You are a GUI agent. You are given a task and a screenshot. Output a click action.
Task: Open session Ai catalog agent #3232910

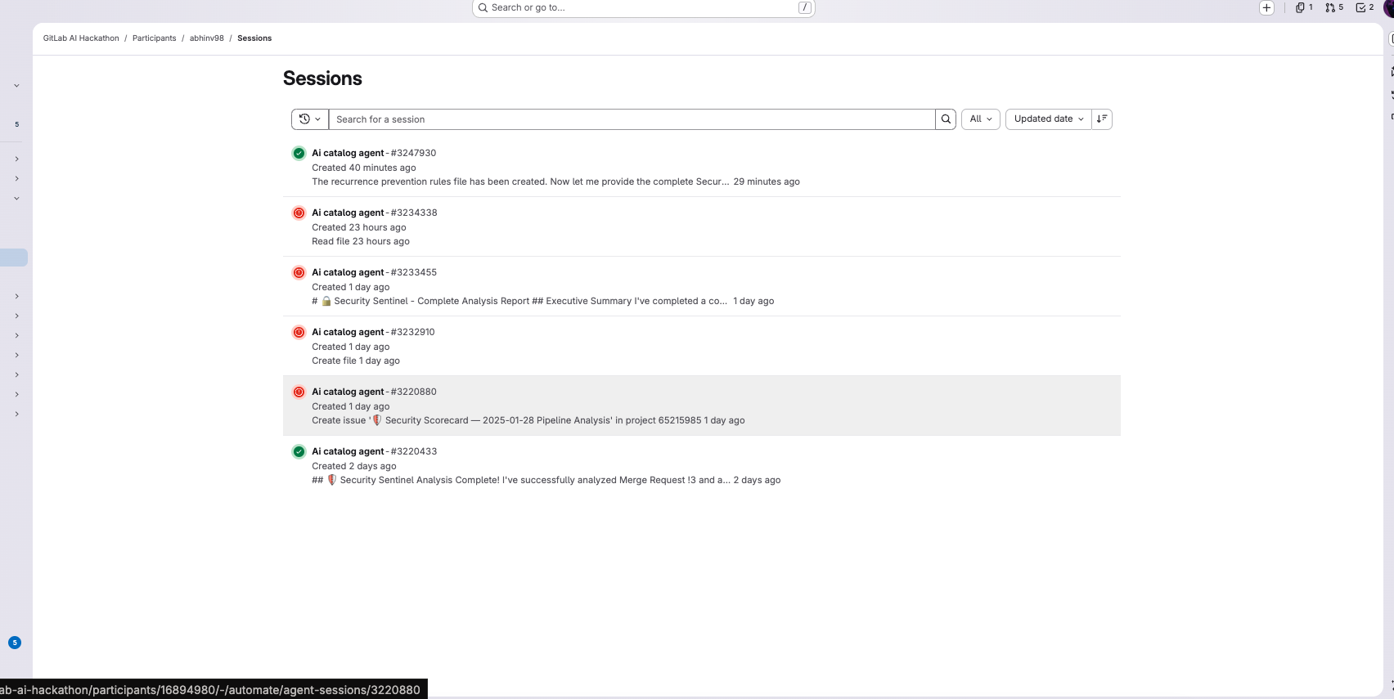tap(373, 332)
